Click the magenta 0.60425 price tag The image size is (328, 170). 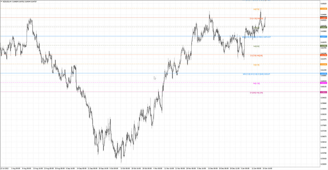(324, 83)
